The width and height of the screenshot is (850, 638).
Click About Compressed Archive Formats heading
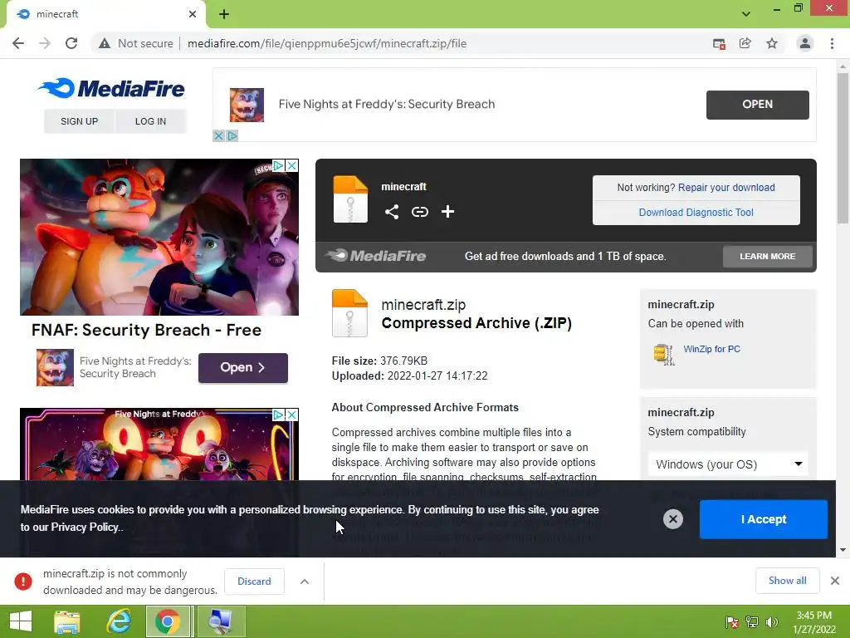click(425, 407)
